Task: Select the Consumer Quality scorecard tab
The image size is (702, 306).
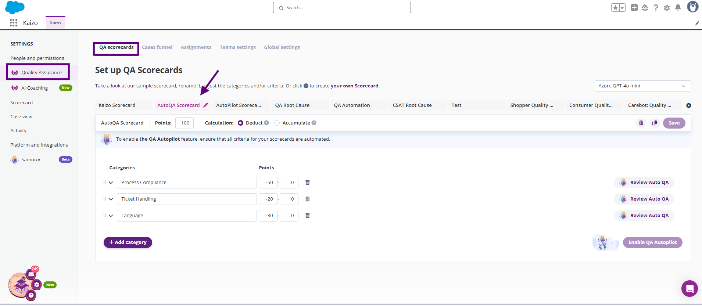Action: (x=594, y=105)
